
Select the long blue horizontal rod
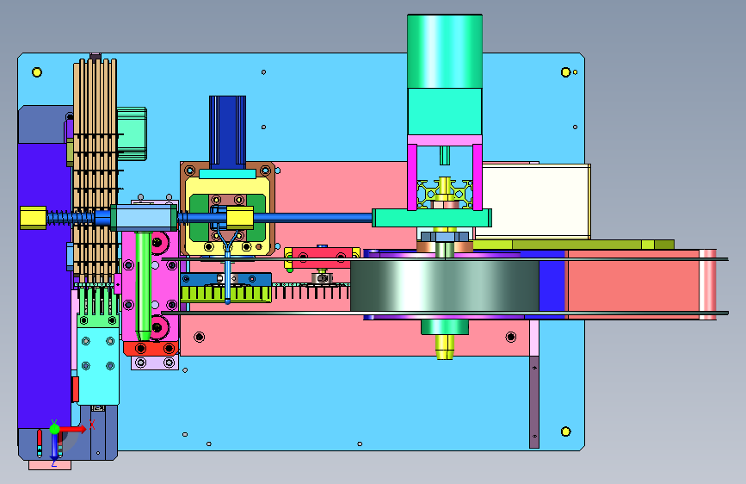click(312, 218)
